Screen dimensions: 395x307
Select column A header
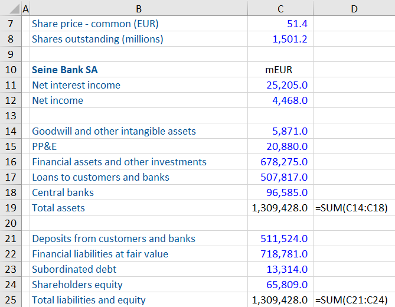coord(25,8)
